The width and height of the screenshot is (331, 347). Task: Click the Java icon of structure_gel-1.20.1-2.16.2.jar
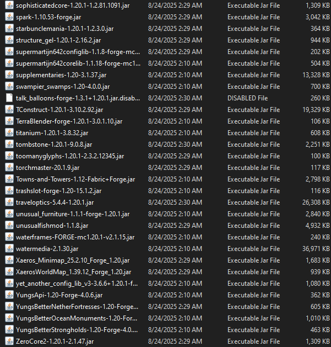point(9,40)
